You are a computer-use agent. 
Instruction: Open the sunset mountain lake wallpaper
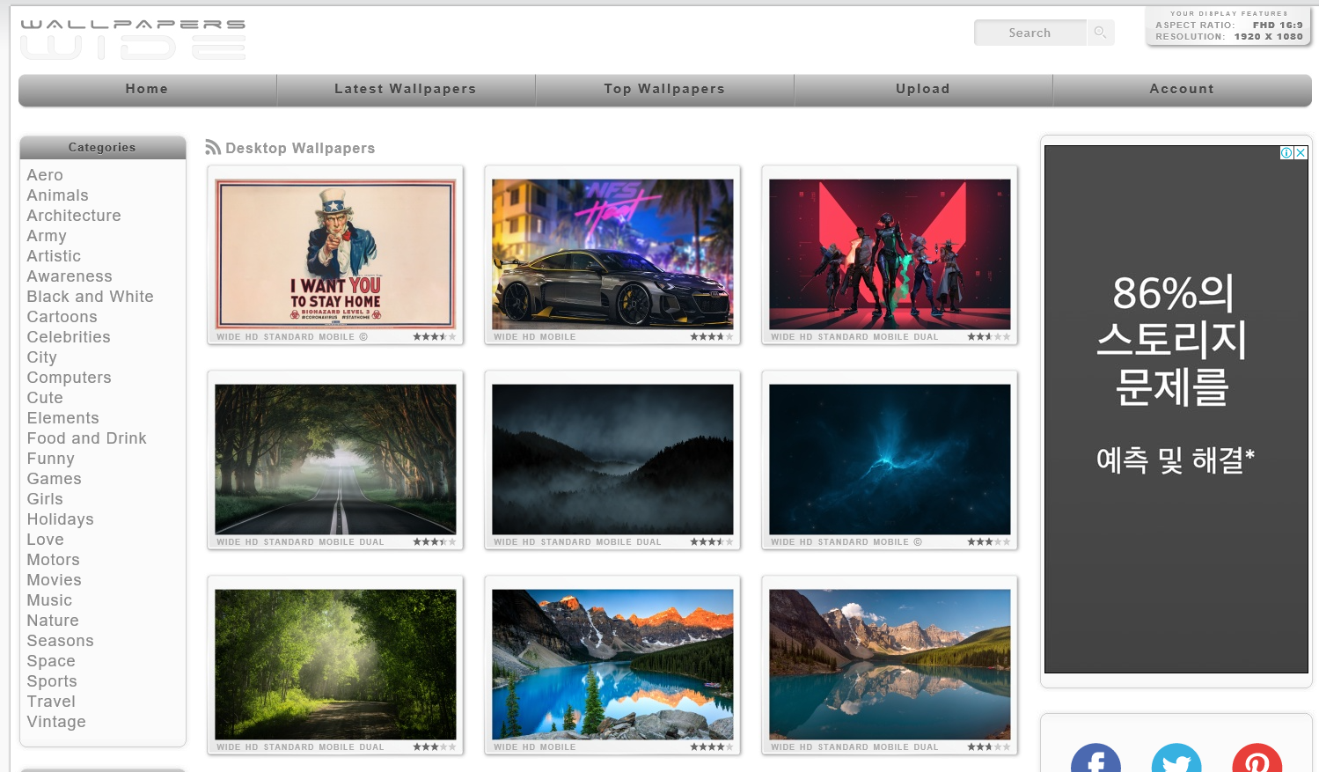pos(612,665)
